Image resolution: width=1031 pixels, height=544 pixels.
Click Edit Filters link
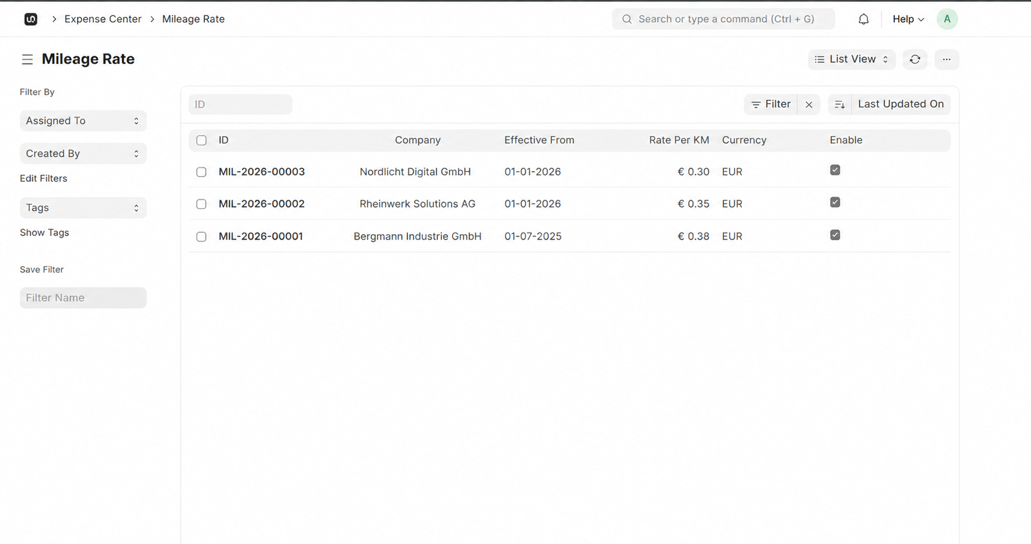coord(44,179)
